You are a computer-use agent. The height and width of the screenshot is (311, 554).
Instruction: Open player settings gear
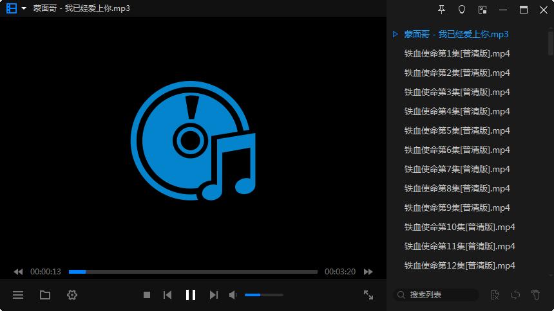tap(72, 295)
